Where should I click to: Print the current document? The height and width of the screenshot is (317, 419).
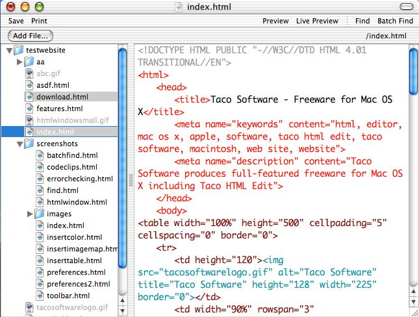point(39,21)
